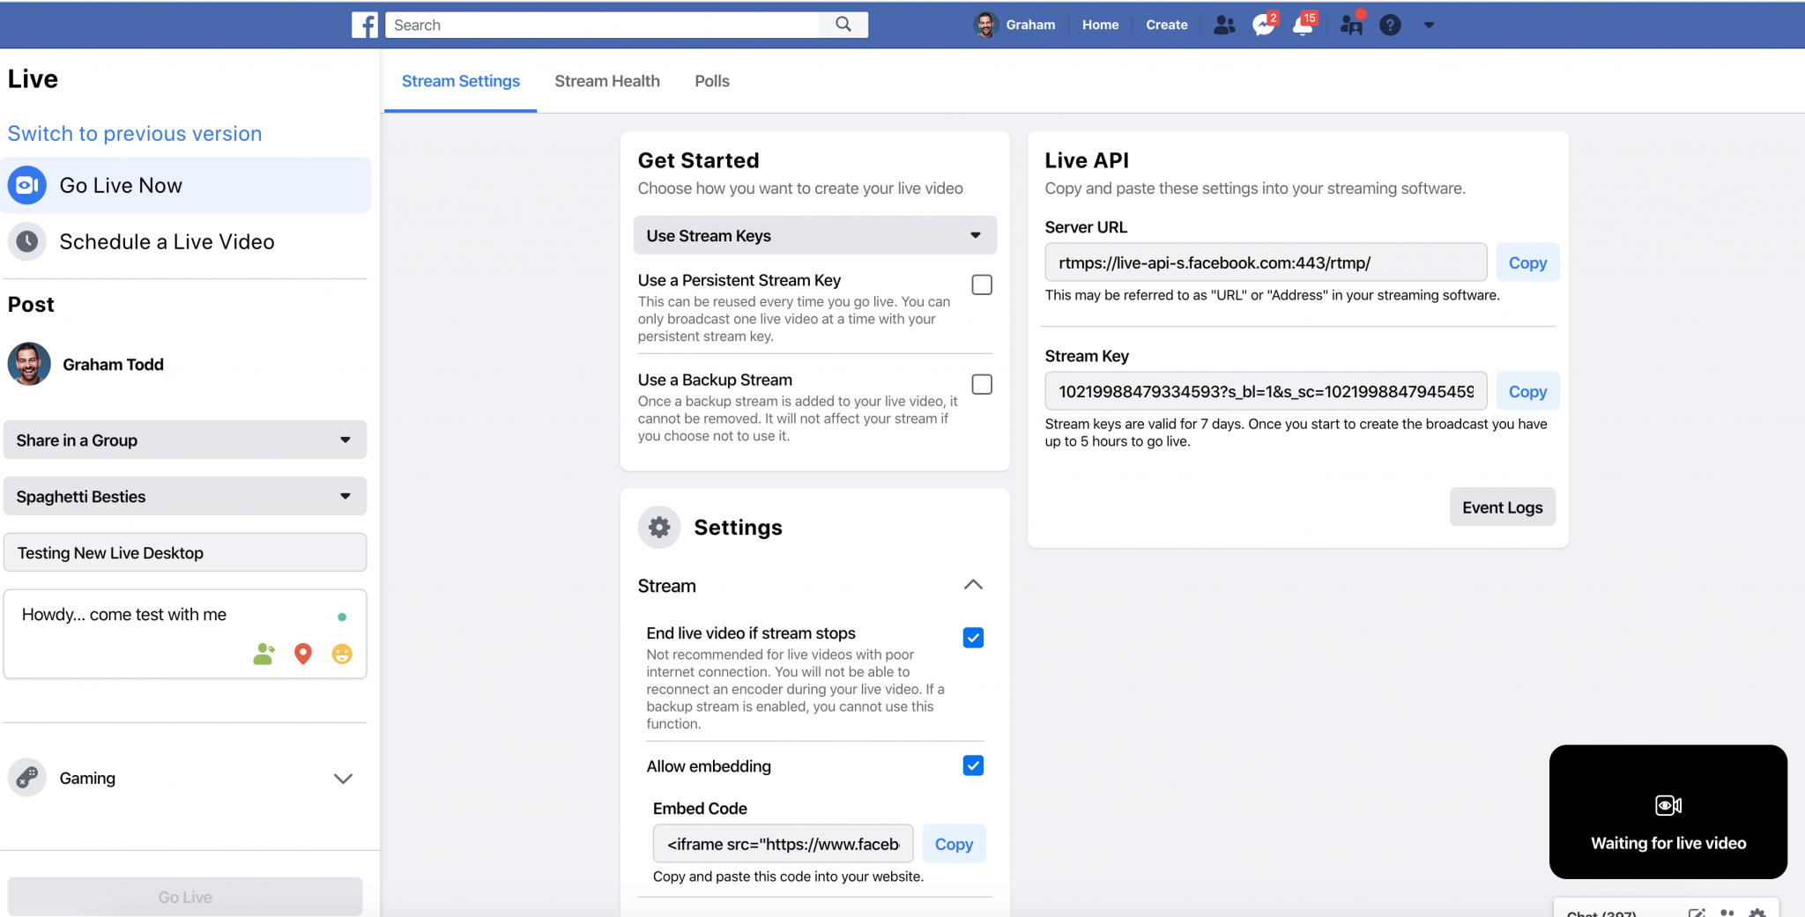Disable End live video if stream stops
The height and width of the screenshot is (917, 1805).
pyautogui.click(x=973, y=637)
